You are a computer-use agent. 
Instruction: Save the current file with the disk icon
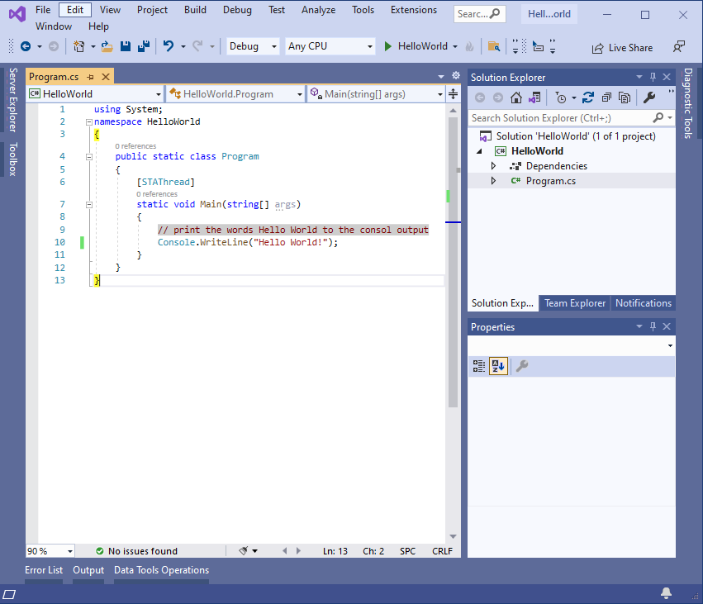coord(125,46)
